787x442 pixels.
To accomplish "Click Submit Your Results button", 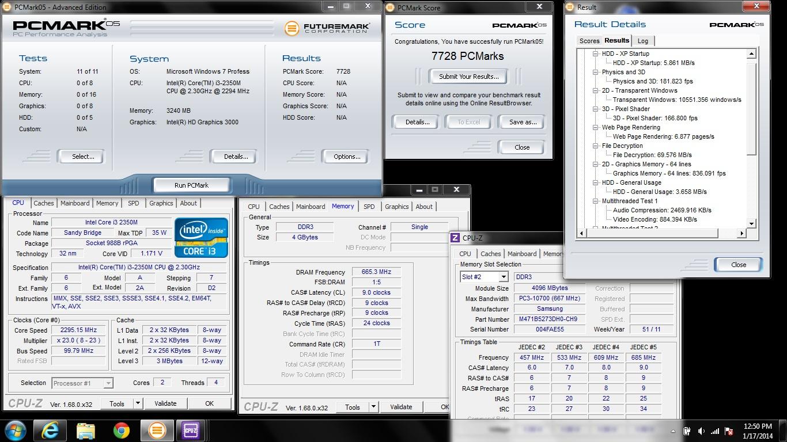I will point(469,77).
